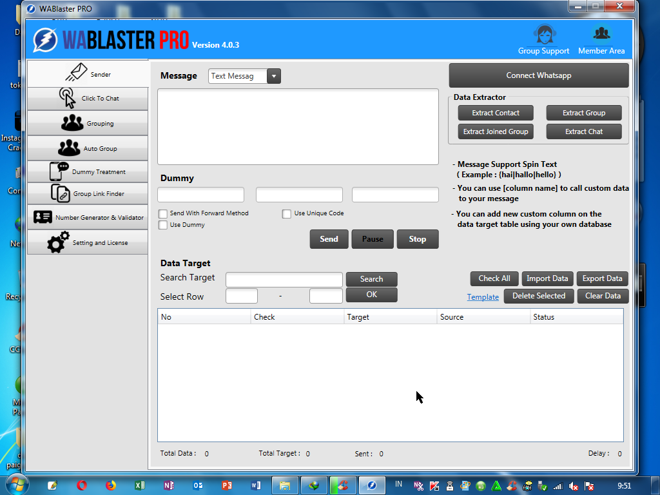This screenshot has width=660, height=495.
Task: Click the first Dummy input field
Action: point(201,195)
